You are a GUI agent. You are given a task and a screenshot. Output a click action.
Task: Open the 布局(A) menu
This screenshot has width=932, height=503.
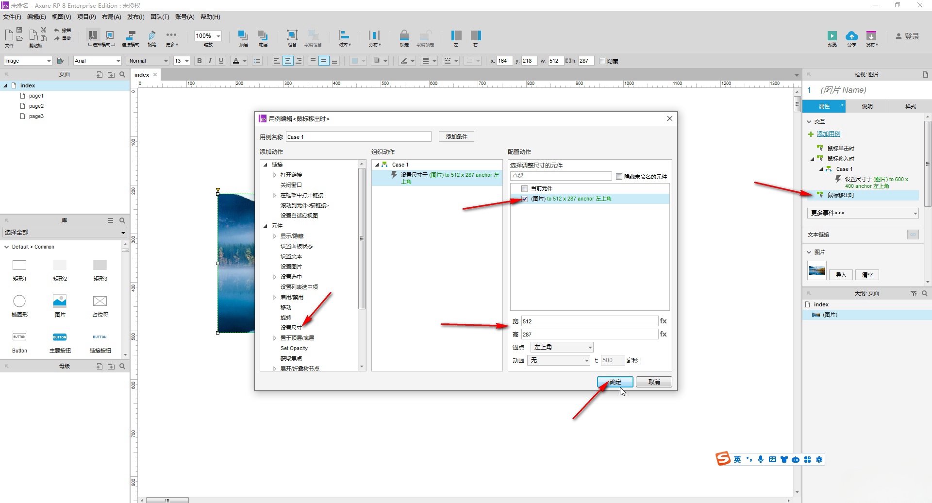111,17
